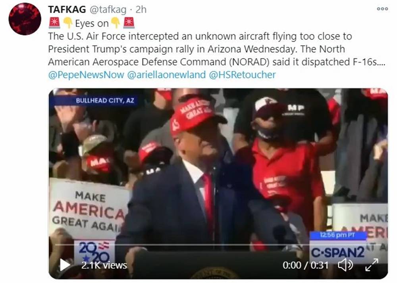Image resolution: width=397 pixels, height=283 pixels.
Task: Click the pointing-down hand emoji after siren
Action: pyautogui.click(x=67, y=23)
